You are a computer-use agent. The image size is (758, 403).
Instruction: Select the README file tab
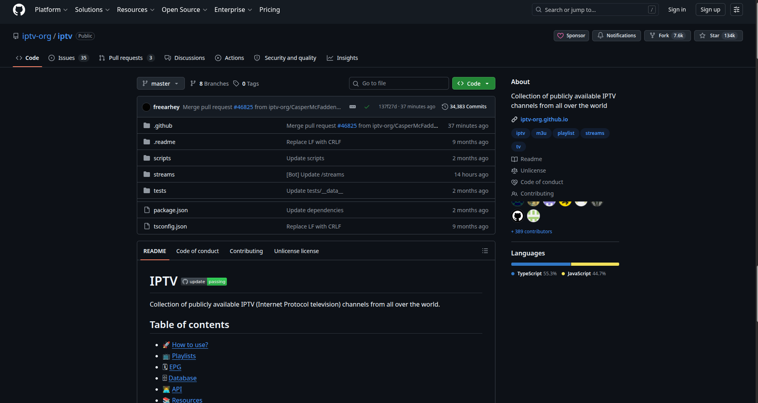155,251
